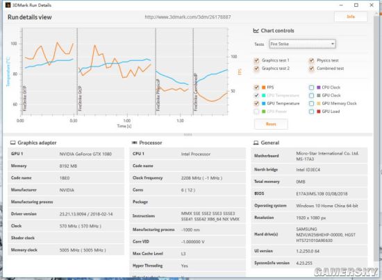Select the 8192 MB memory value
The height and width of the screenshot is (280, 382).
coord(68,166)
